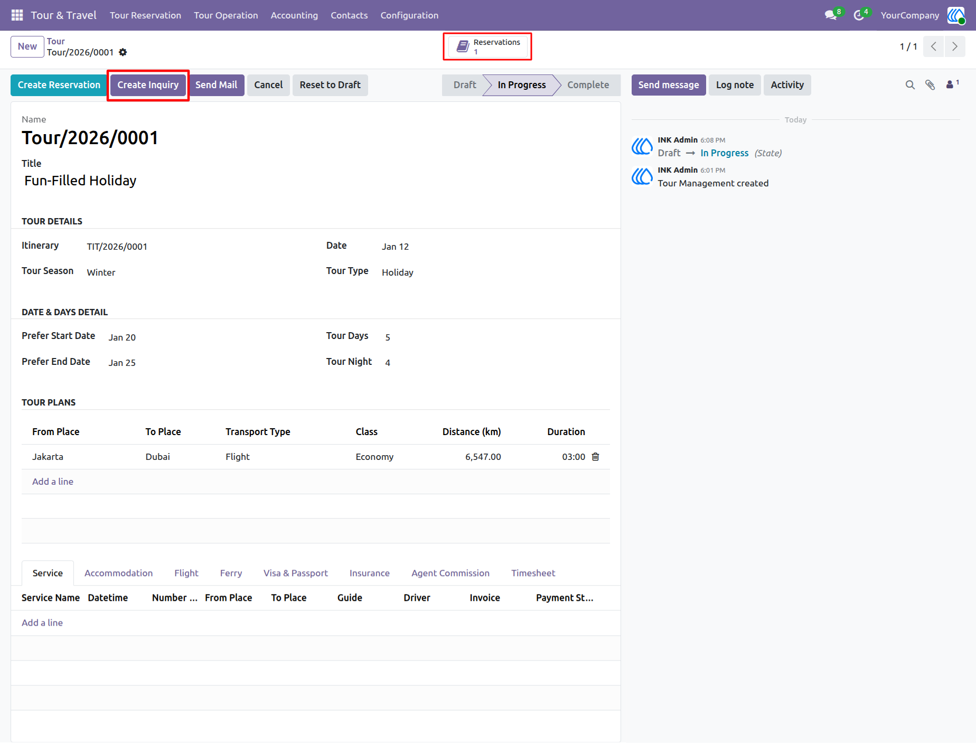Add a line in Tour Plans
Screen dimensions: 976x744
tap(53, 482)
